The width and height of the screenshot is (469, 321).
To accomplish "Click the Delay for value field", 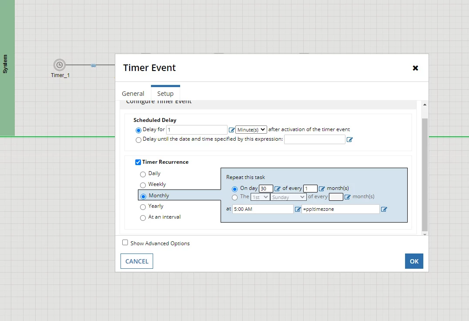I will coord(197,130).
